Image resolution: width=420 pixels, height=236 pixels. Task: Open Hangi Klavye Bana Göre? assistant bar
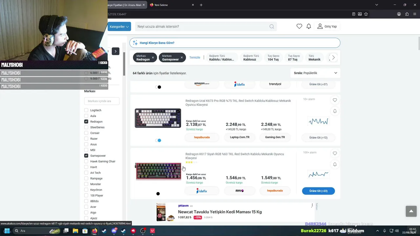[235, 43]
